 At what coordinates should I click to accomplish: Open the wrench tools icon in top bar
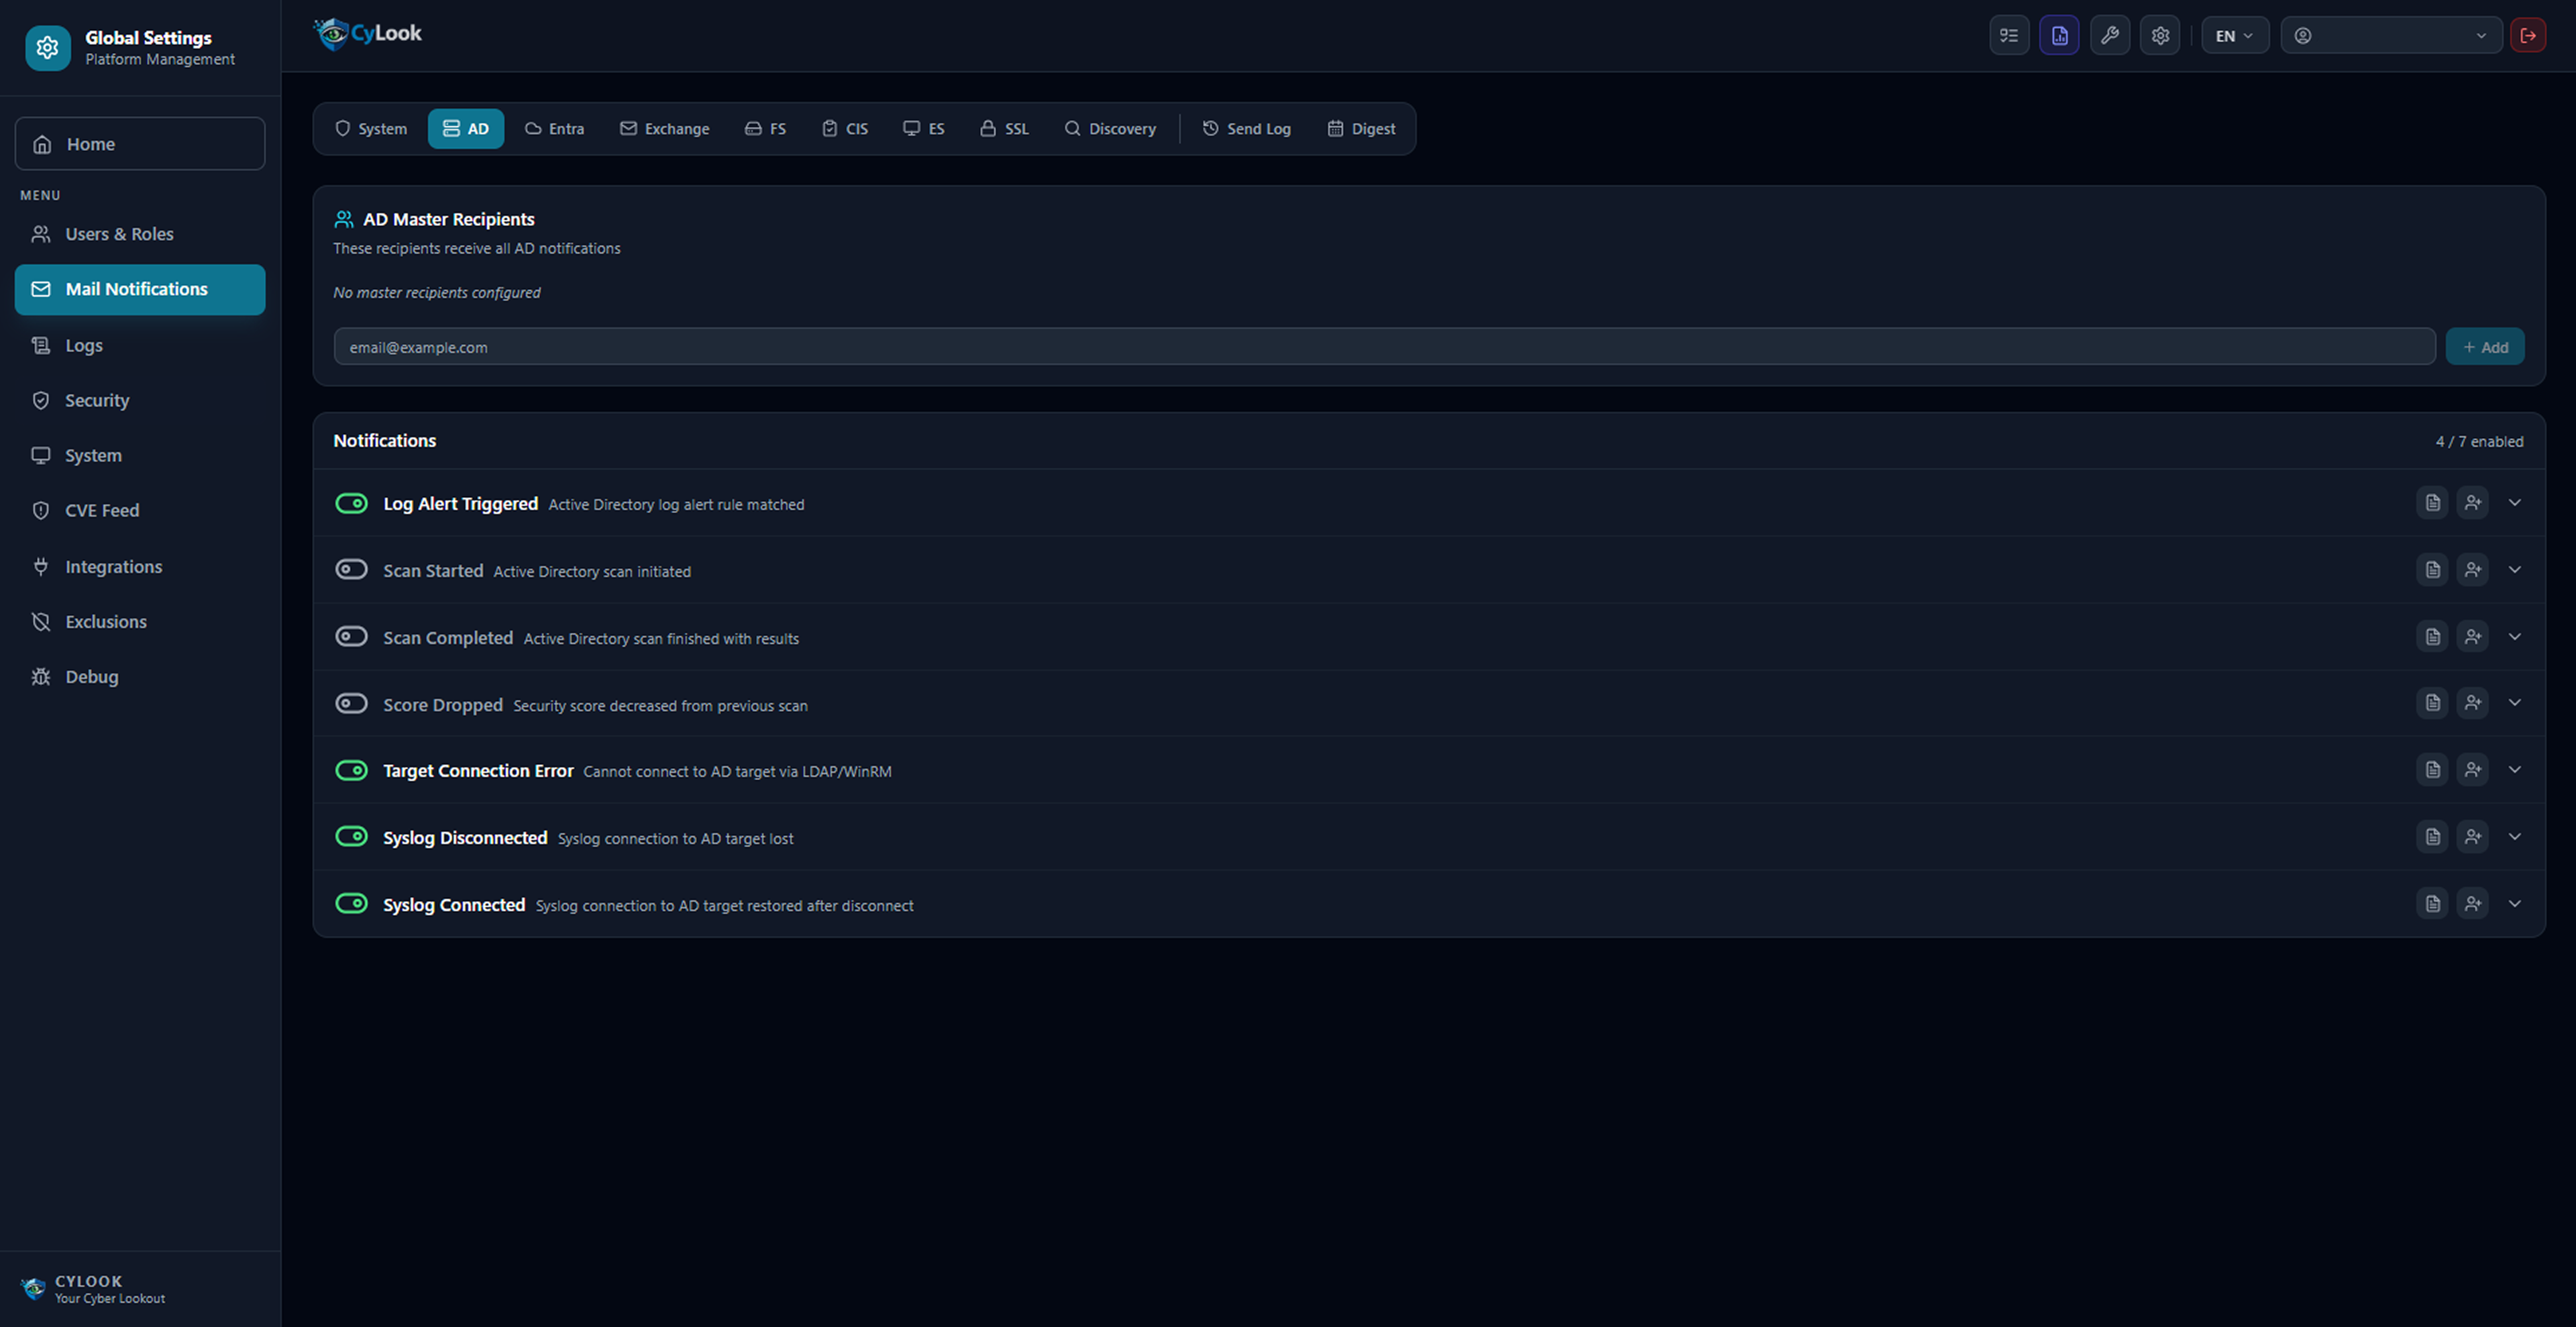pos(2110,36)
